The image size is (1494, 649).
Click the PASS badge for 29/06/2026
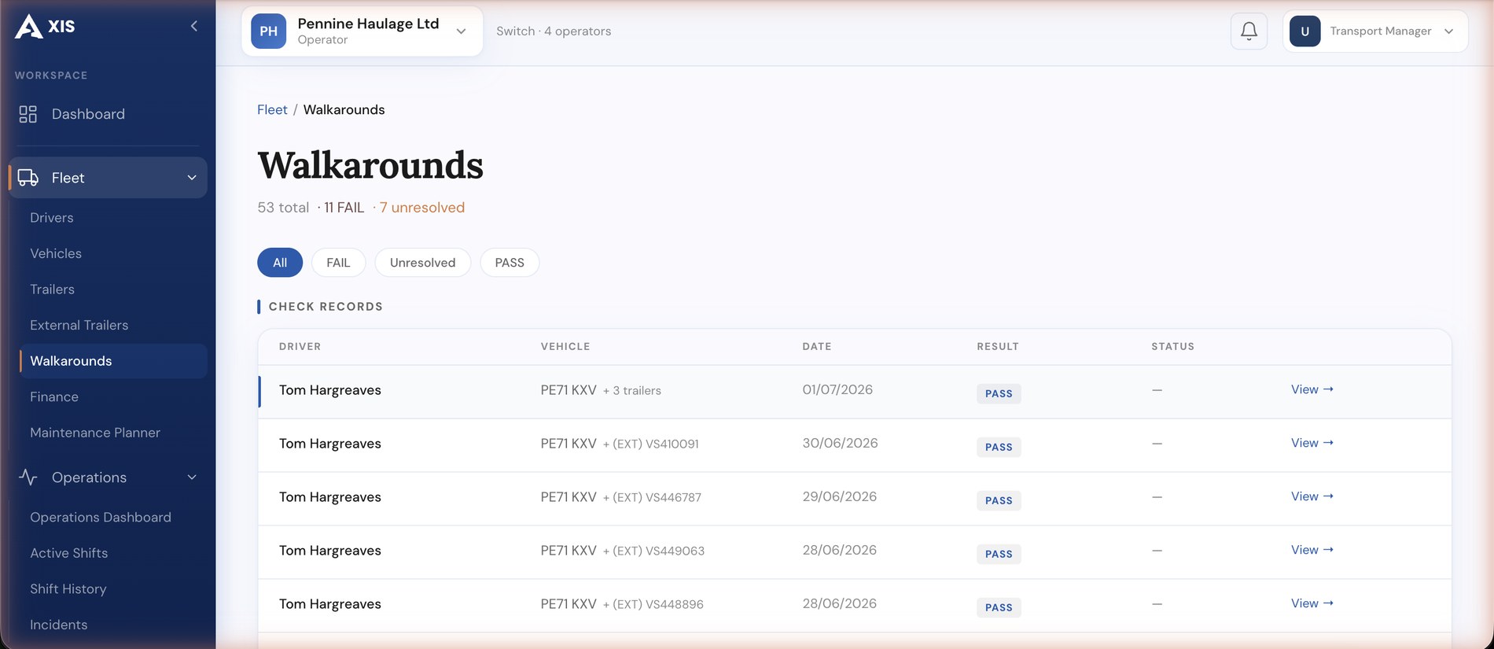pos(999,500)
